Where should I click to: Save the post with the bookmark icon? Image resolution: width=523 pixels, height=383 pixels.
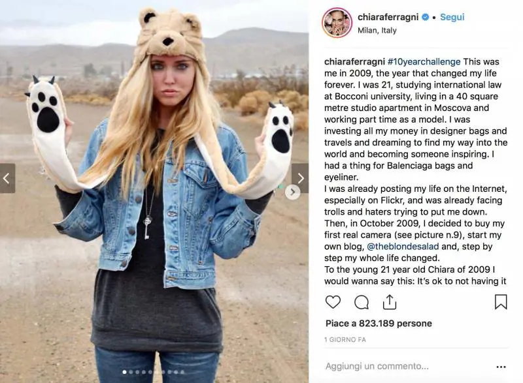coord(501,302)
